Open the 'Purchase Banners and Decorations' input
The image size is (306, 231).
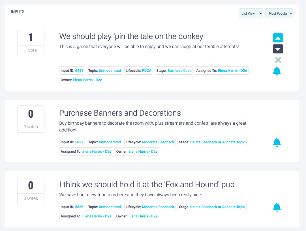(120, 113)
